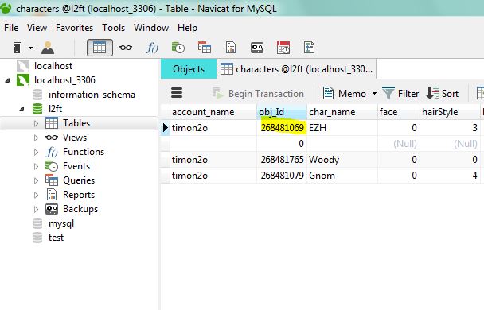Screen dimensions: 484x310
Task: Click the Backup tape toolbar icon
Action: coord(257,48)
